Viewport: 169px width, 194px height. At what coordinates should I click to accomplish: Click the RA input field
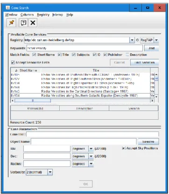(47, 149)
